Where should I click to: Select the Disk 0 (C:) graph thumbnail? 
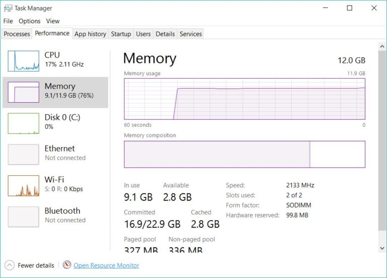pyautogui.click(x=23, y=123)
